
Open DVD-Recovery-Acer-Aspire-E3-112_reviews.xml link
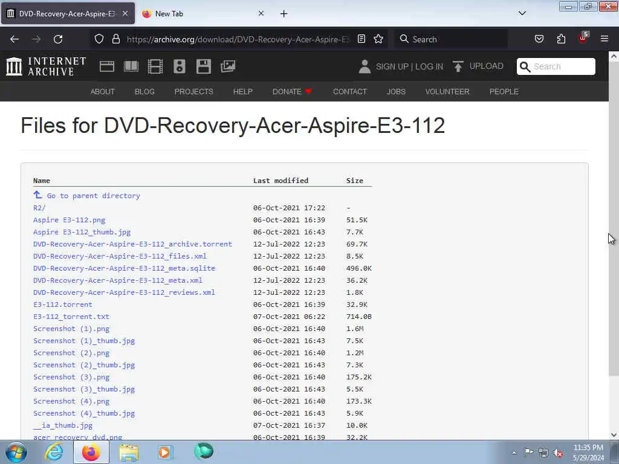point(124,292)
